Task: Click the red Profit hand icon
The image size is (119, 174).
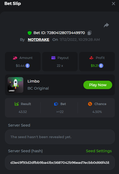Action: 91,58
